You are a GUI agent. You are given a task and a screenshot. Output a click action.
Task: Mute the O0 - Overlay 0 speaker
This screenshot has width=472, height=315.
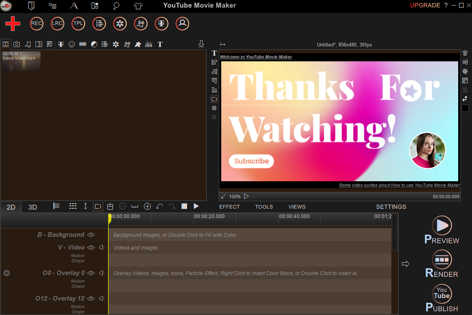102,273
